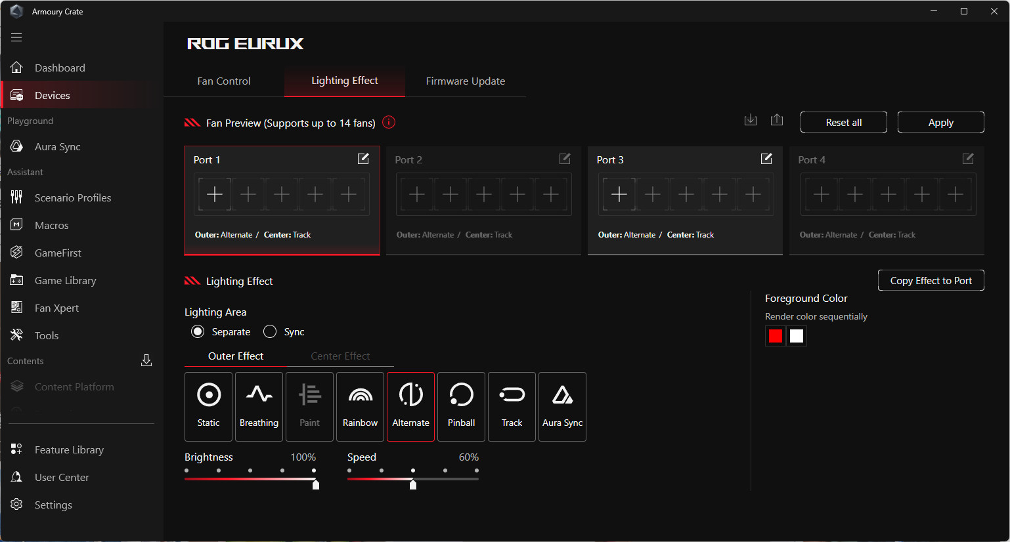Switch to the Firmware Update tab
1010x542 pixels.
tap(466, 81)
